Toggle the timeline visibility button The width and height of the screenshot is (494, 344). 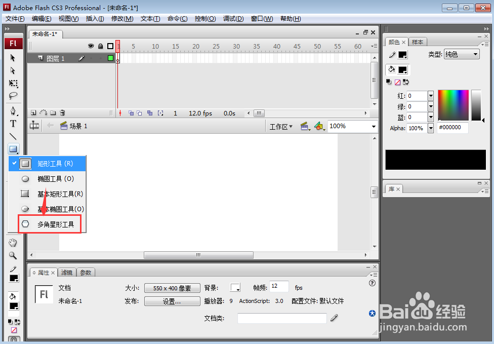click(x=34, y=126)
